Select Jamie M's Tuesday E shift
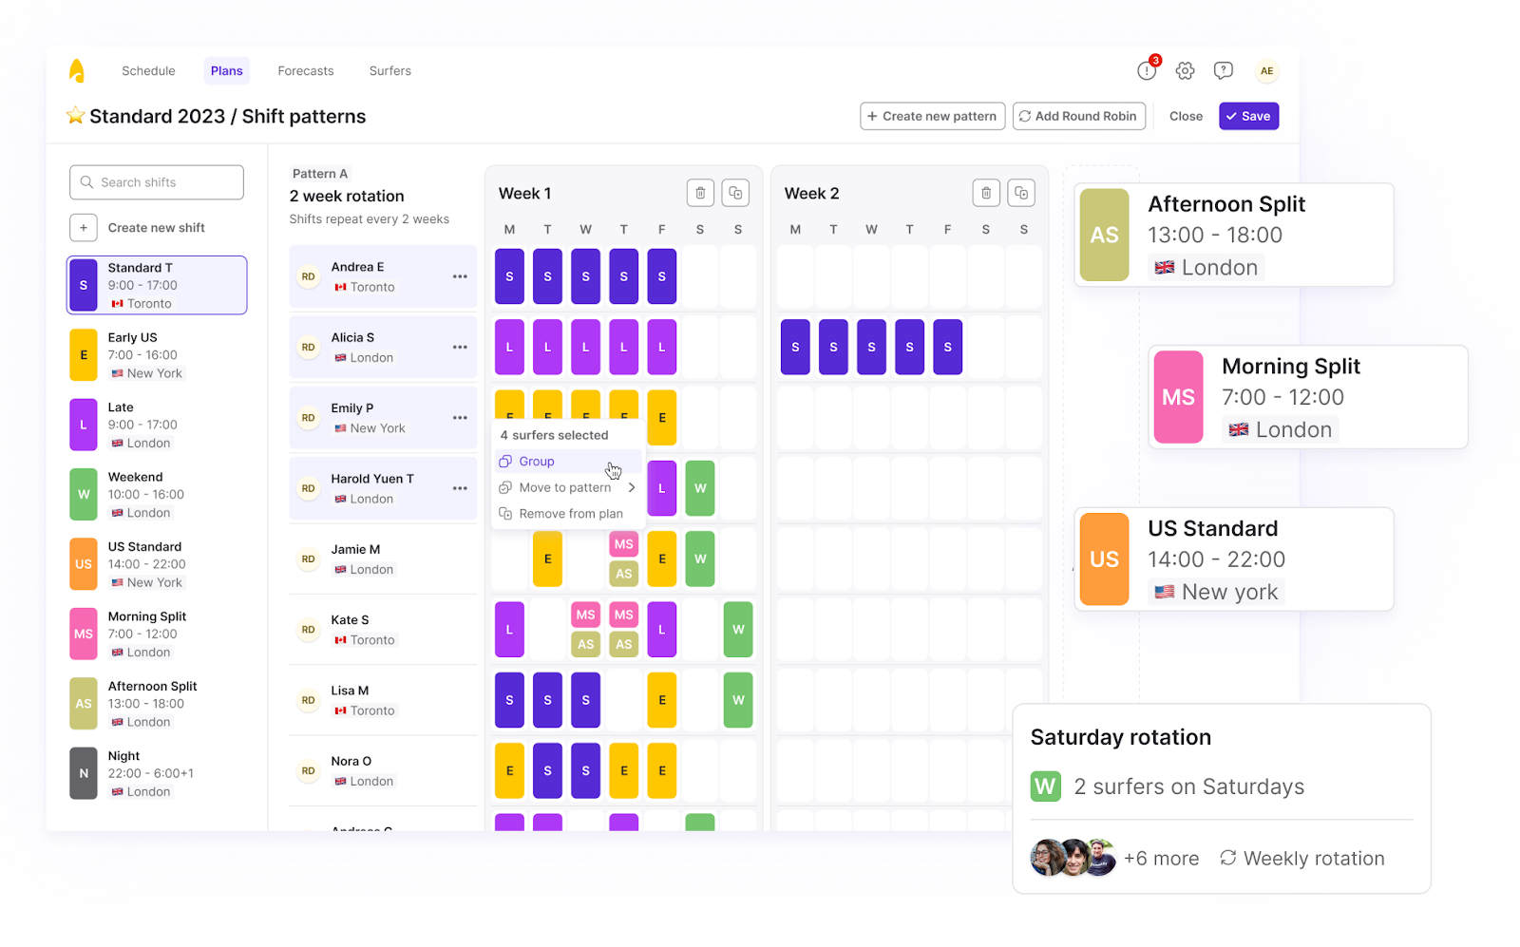This screenshot has width=1520, height=947. pos(547,559)
